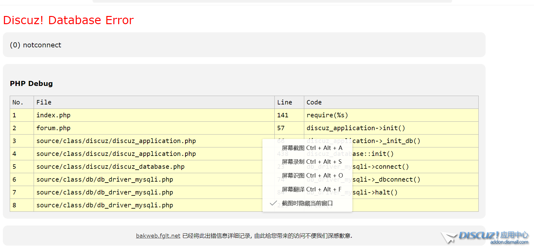Select 屏幕截图 Ctrl + Alt + A

click(x=312, y=148)
